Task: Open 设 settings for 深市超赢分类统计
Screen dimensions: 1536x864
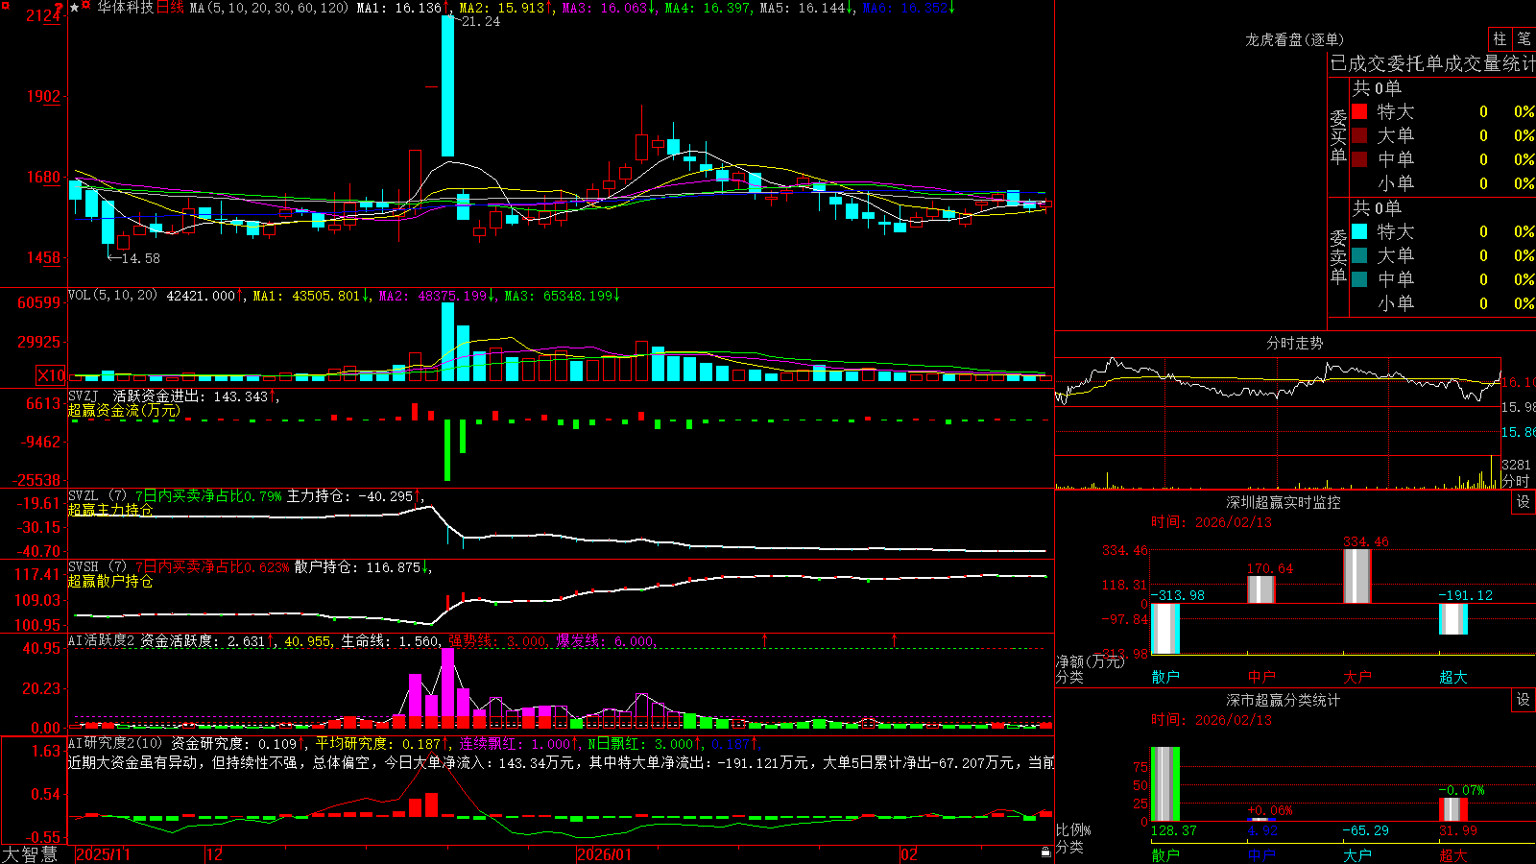Action: pyautogui.click(x=1524, y=700)
